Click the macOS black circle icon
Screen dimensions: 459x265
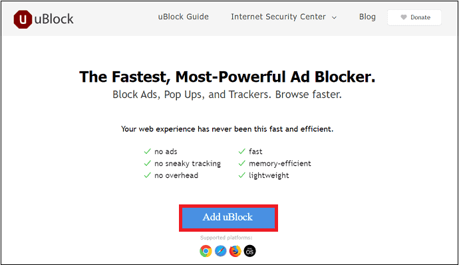point(249,251)
